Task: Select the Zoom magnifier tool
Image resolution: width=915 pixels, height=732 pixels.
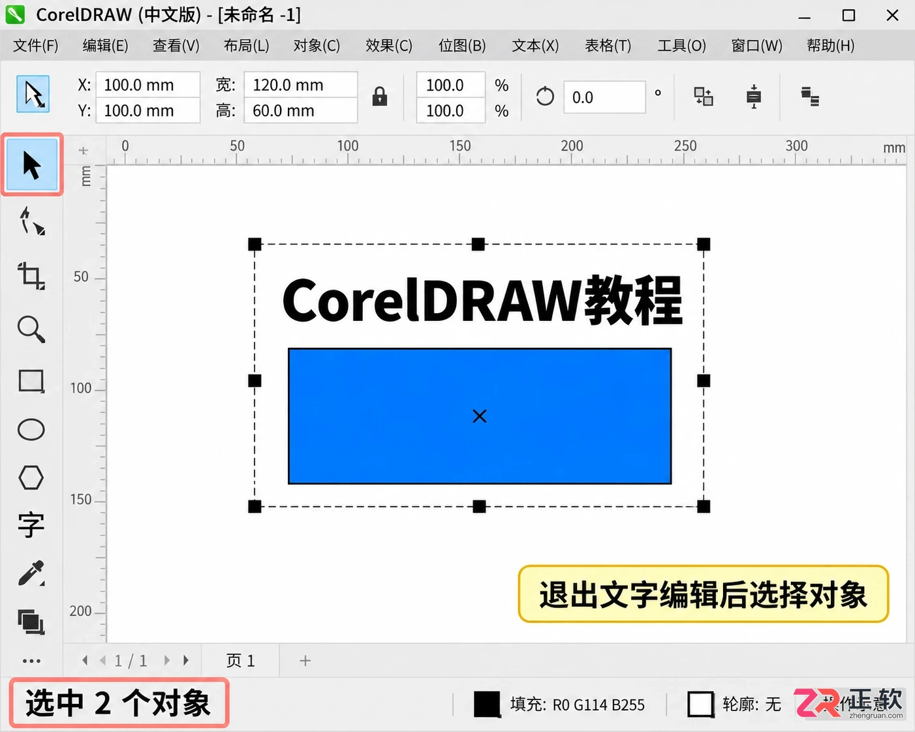Action: tap(31, 329)
